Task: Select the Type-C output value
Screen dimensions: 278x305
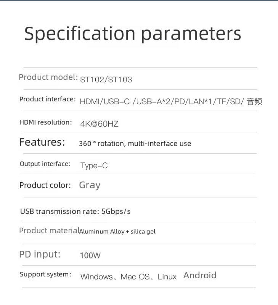Action: (94, 165)
